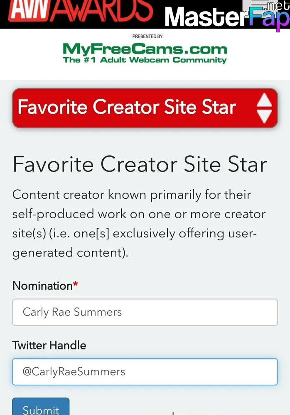This screenshot has height=415, width=290.
Task: Click the Twitter Handle field label
Action: [x=49, y=345]
